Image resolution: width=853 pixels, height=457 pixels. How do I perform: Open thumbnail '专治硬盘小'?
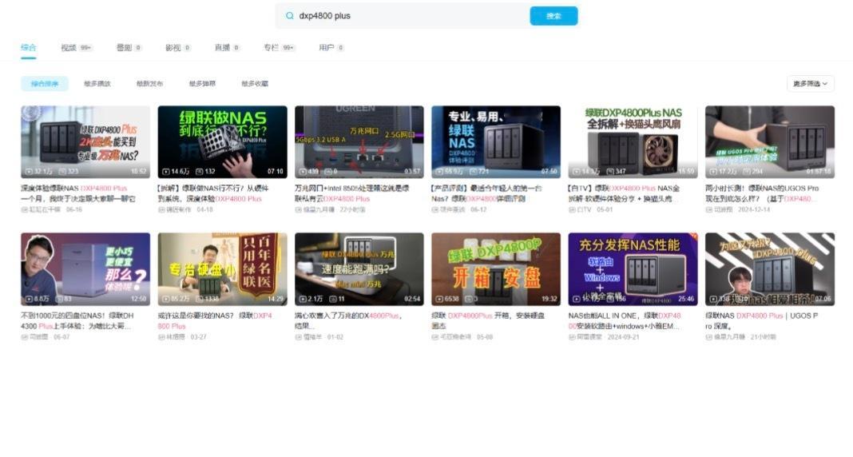click(222, 268)
